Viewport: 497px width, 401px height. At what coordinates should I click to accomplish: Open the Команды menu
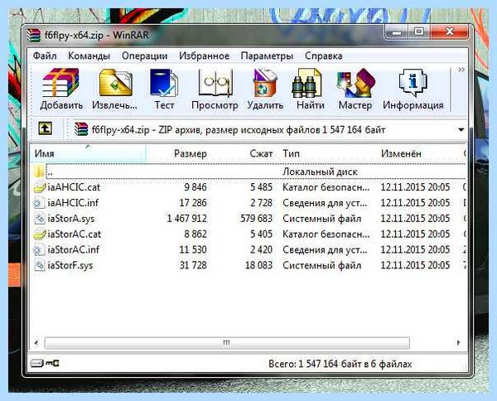tap(89, 56)
